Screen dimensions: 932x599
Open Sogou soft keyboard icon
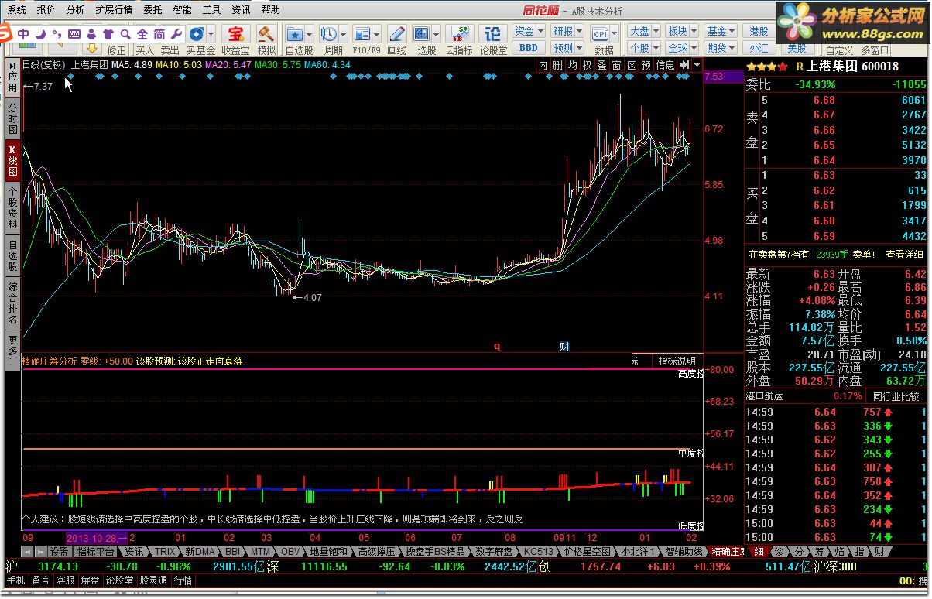[x=74, y=34]
